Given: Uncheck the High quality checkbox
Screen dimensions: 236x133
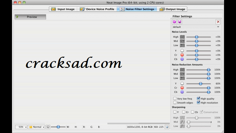Looking at the screenshot, I should pos(198,99).
